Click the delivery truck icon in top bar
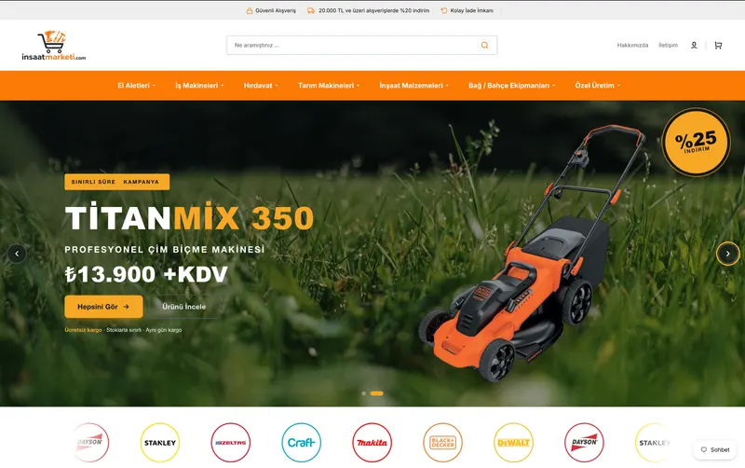Image resolution: width=745 pixels, height=468 pixels. [x=311, y=10]
